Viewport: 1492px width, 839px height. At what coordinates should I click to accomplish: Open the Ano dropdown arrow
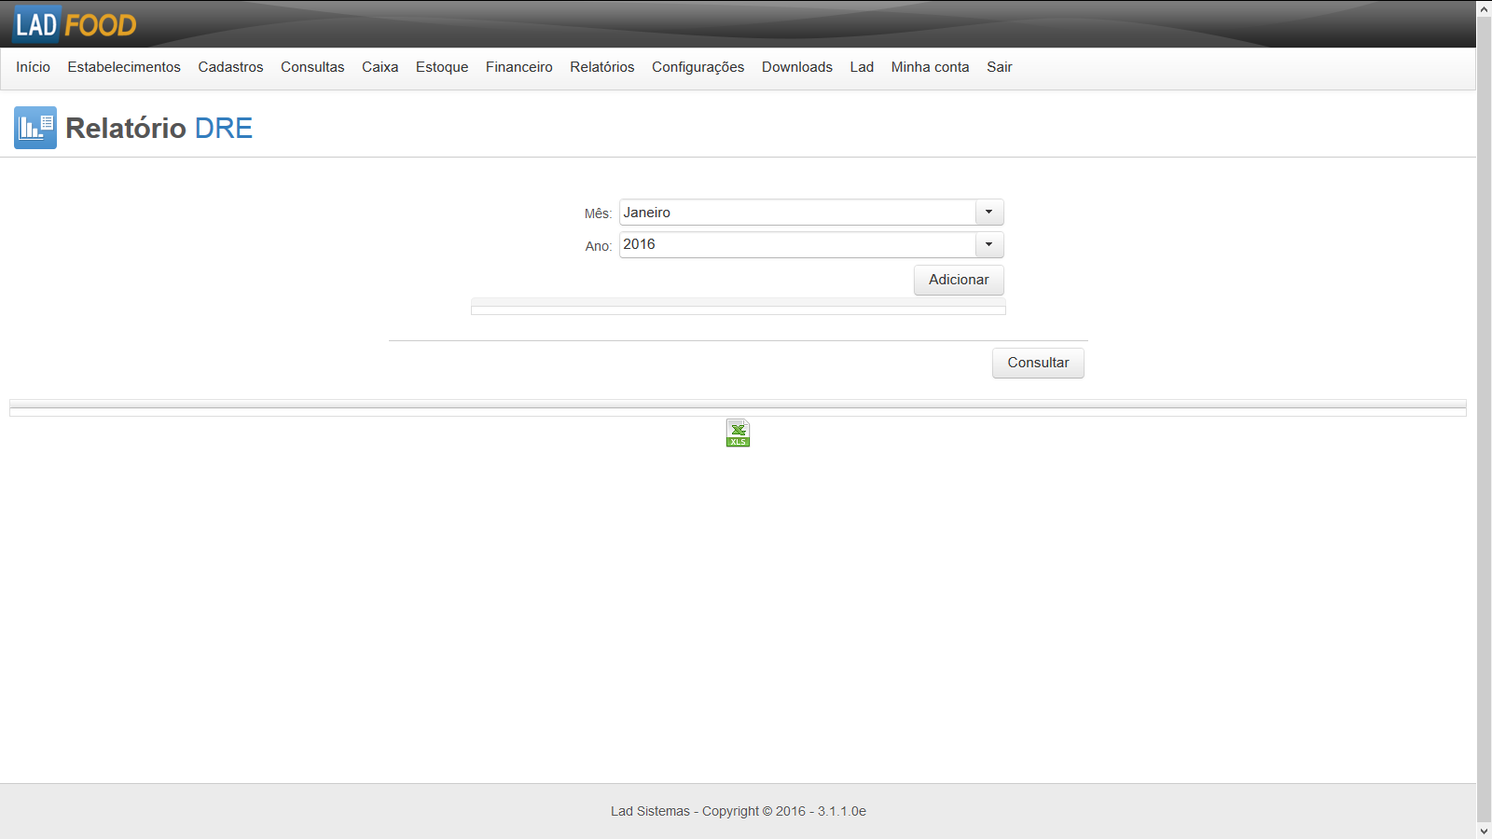click(989, 245)
